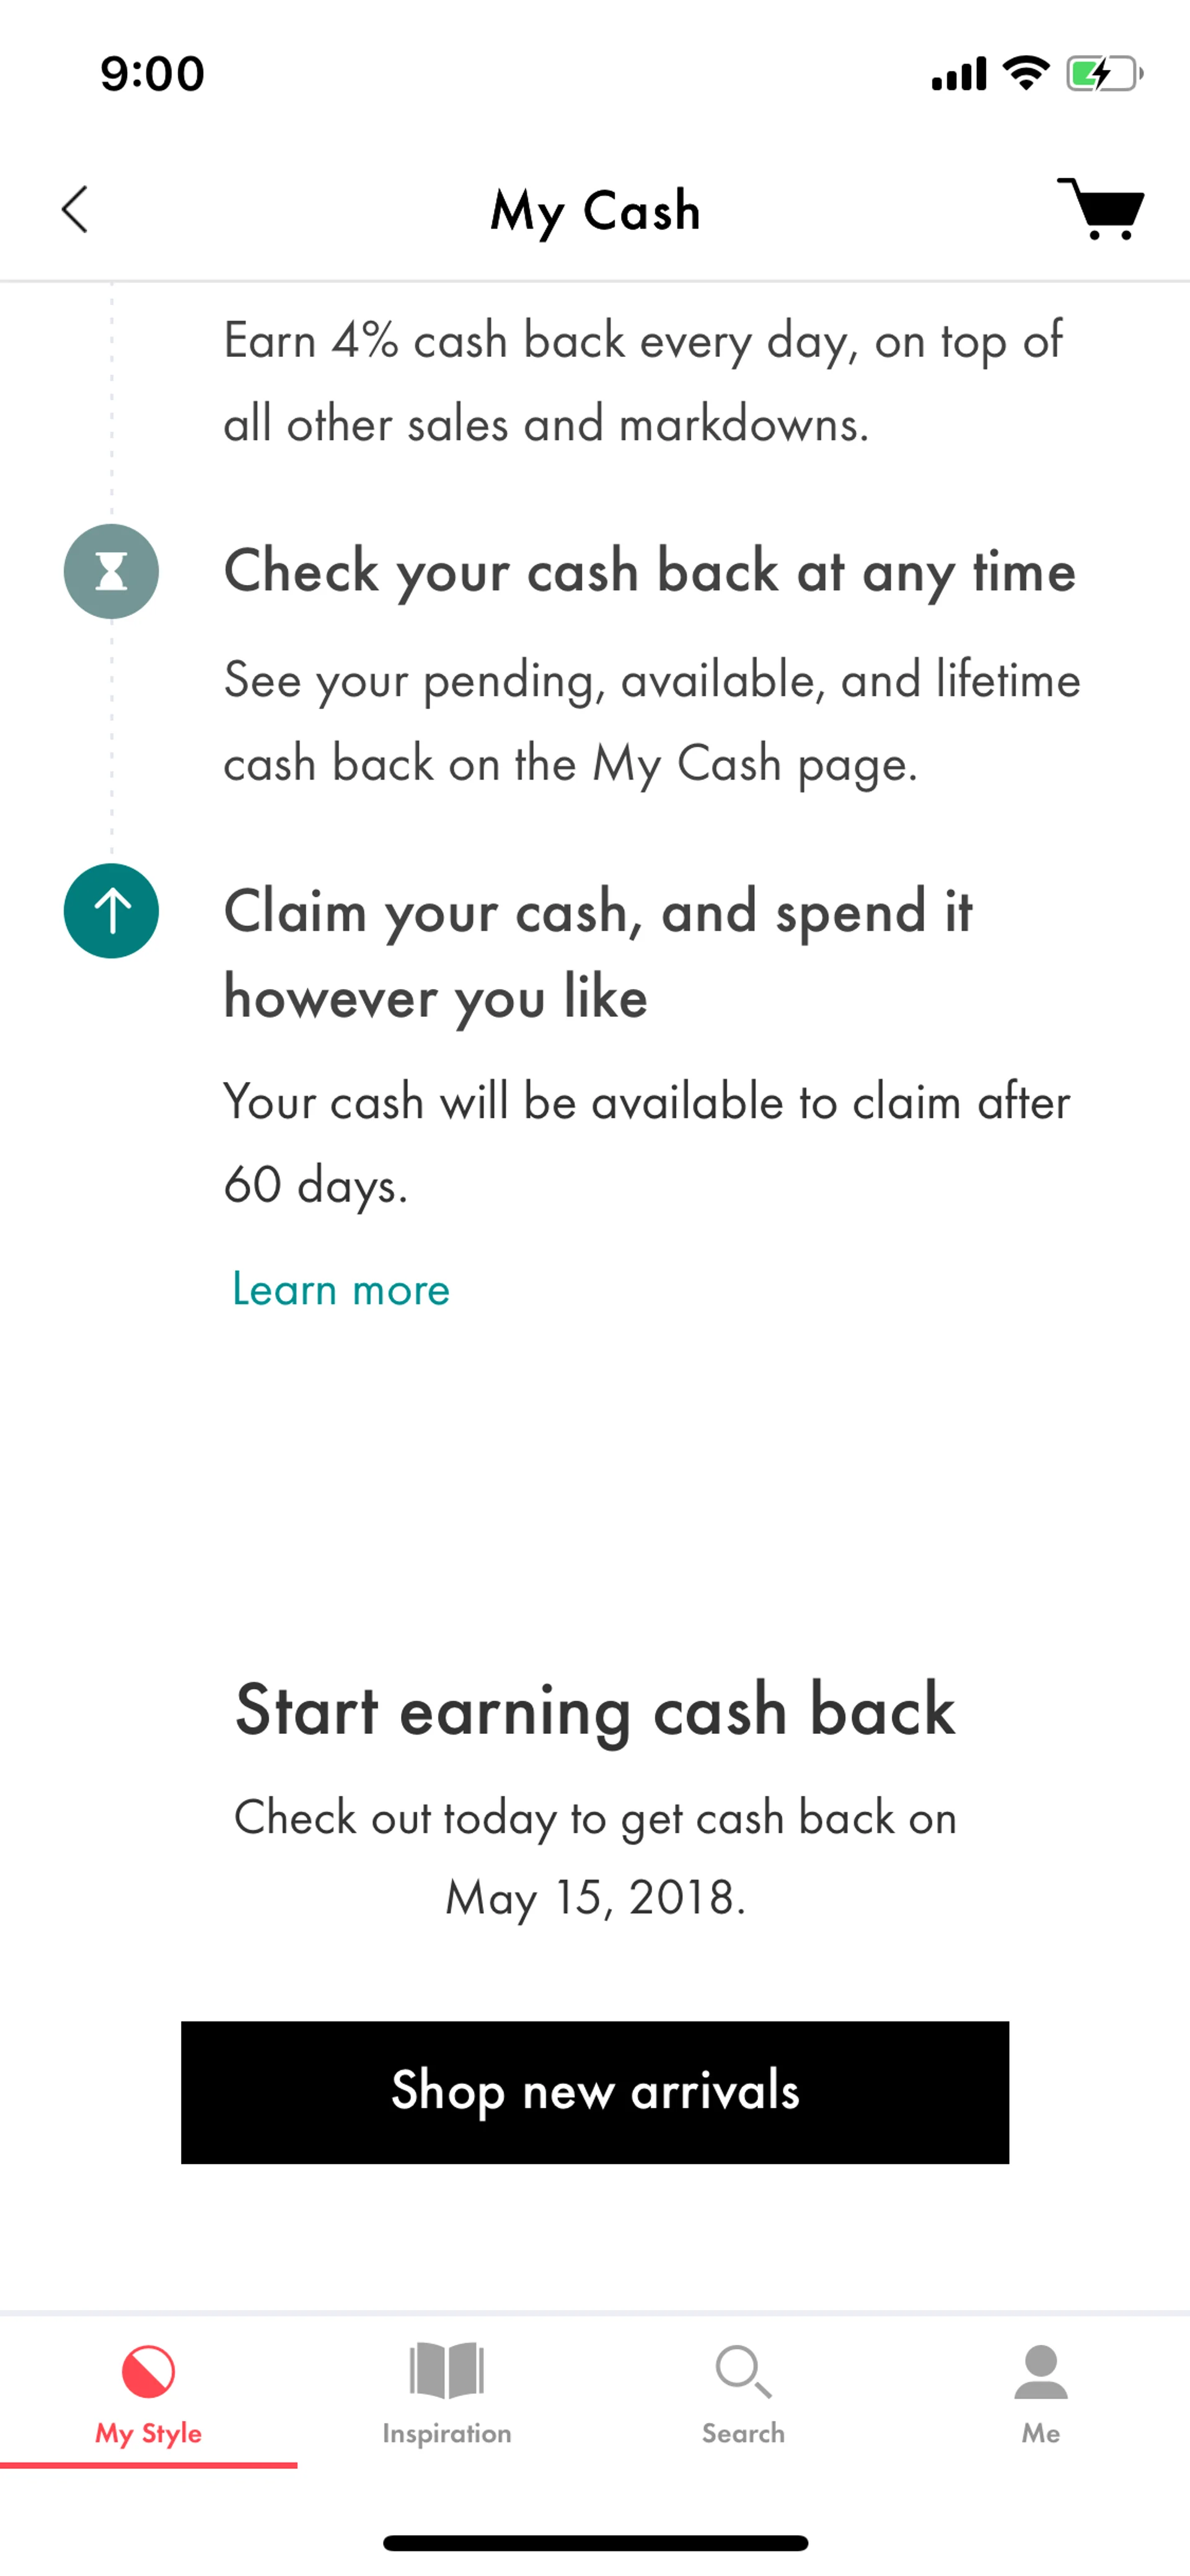The height and width of the screenshot is (2576, 1190).
Task: Tap the My Cash page title
Action: [595, 211]
